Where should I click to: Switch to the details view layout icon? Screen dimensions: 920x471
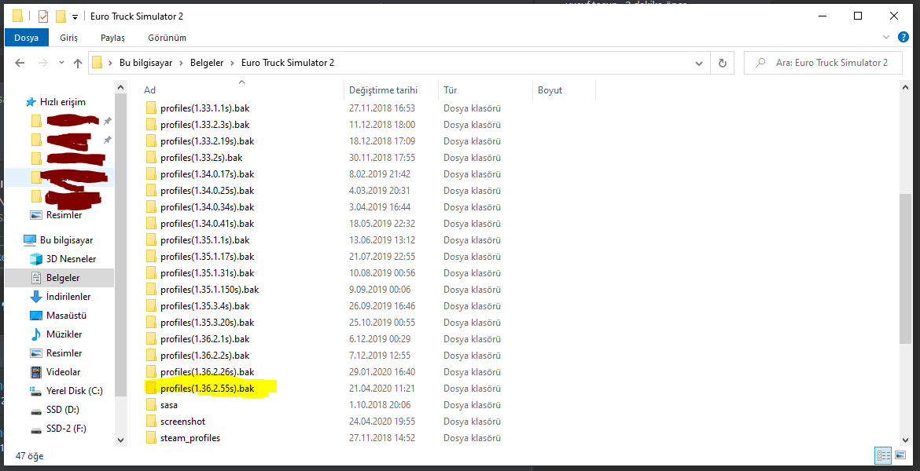[x=883, y=455]
